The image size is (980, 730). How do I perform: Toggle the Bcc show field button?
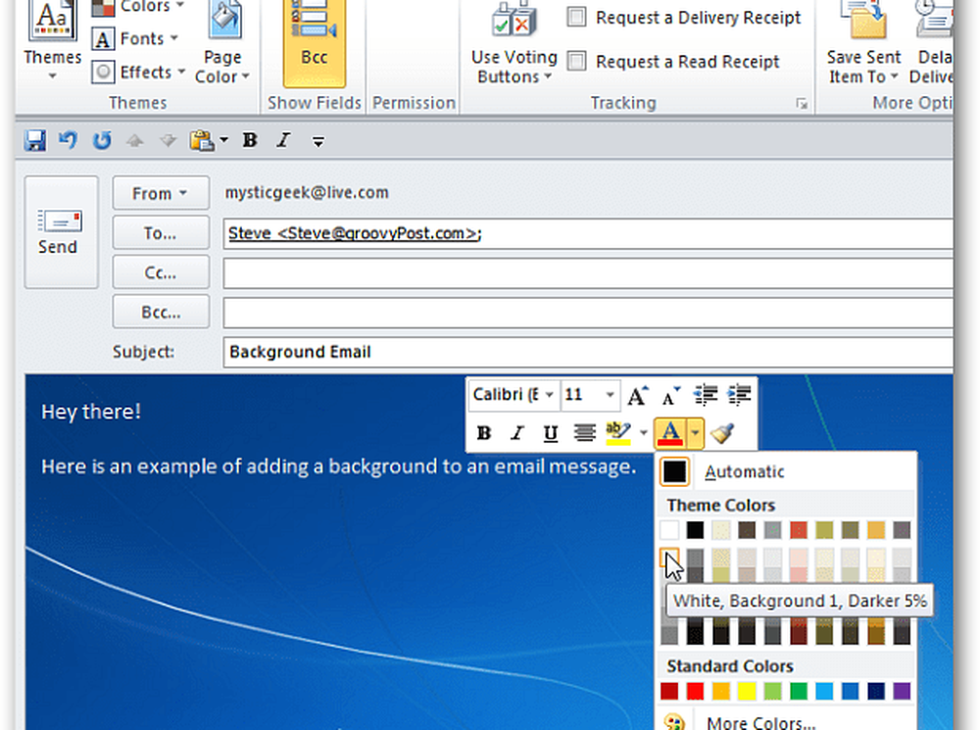point(315,42)
